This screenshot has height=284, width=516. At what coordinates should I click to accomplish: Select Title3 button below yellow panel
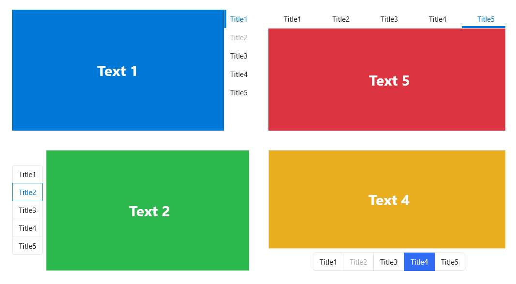[x=389, y=262]
